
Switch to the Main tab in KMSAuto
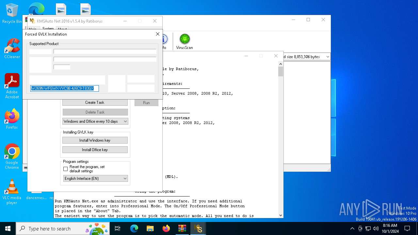(33, 29)
